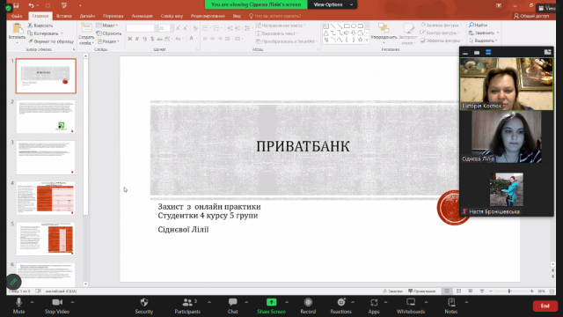563x317 pixels.
Task: Show the single-video thumbnail mode in panel
Action: (x=477, y=53)
